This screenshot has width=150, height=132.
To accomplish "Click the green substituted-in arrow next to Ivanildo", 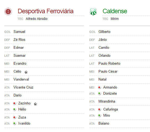I will click(x=14, y=124).
